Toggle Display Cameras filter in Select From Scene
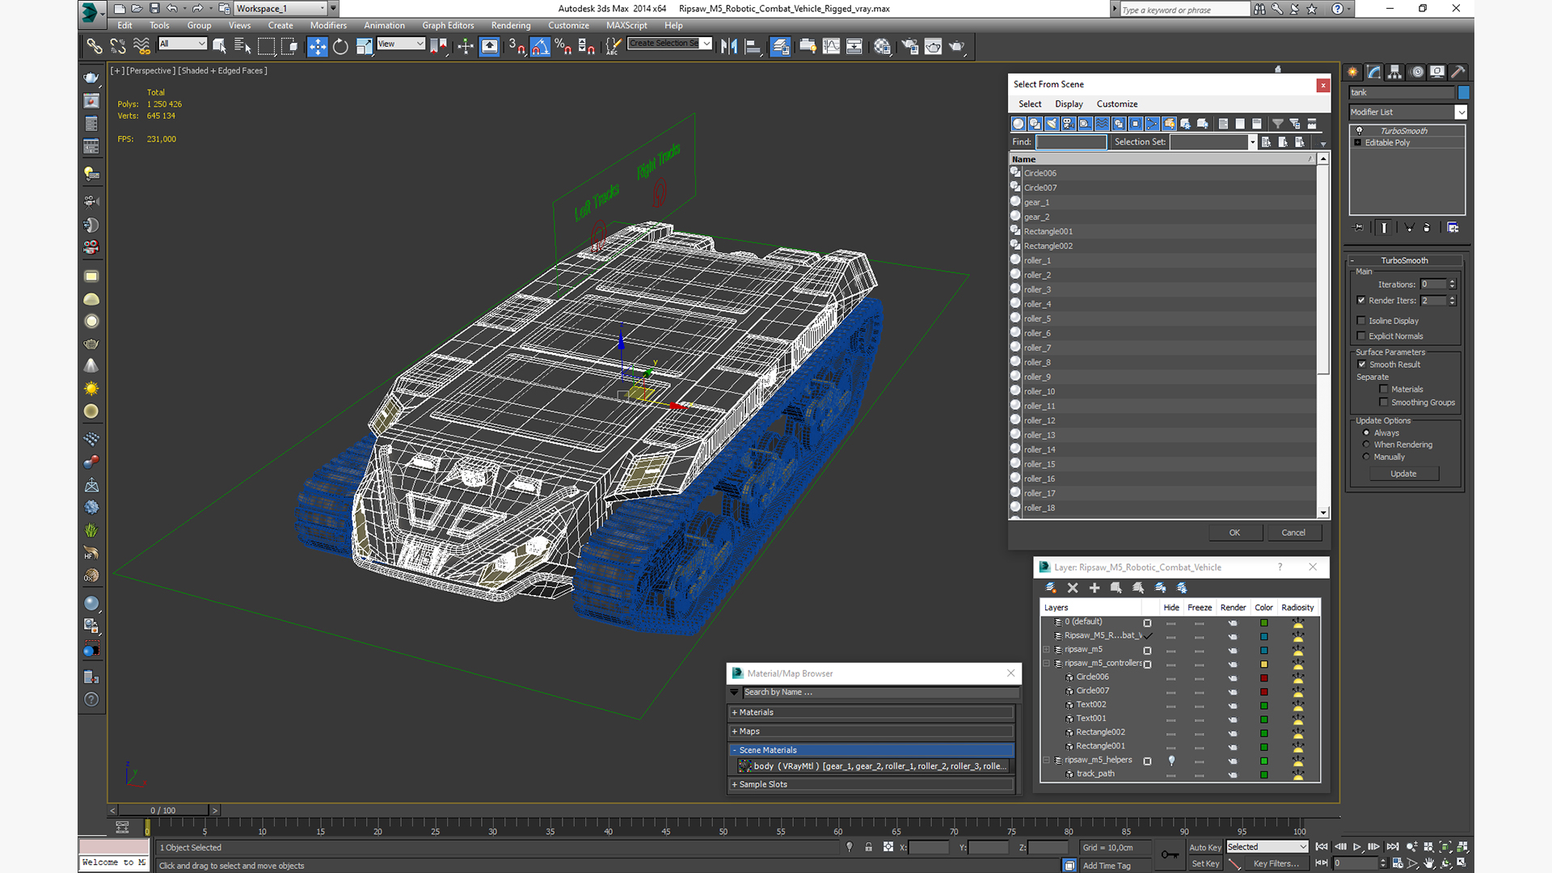 1069,124
